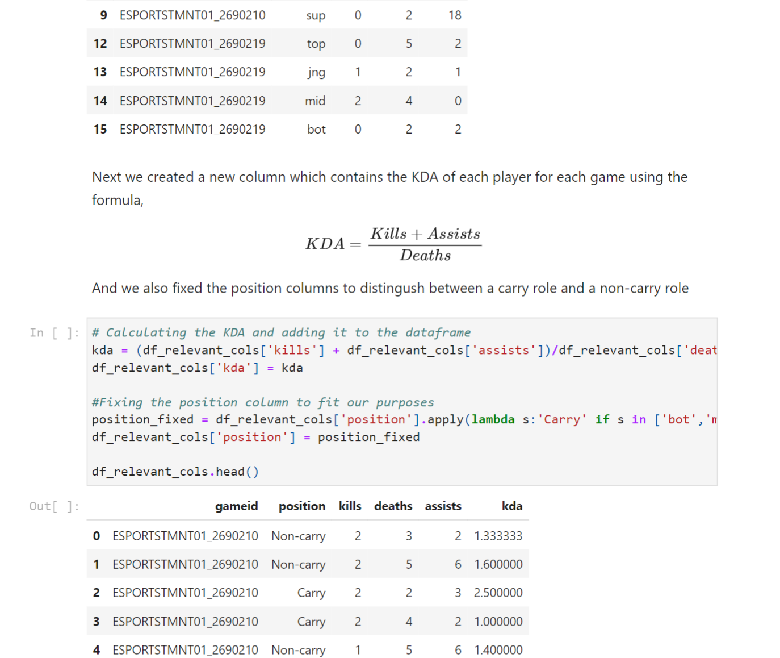Viewport: 780px width, 658px height.
Task: Click the In [ ]: prompt of the code cell
Action: (x=54, y=332)
